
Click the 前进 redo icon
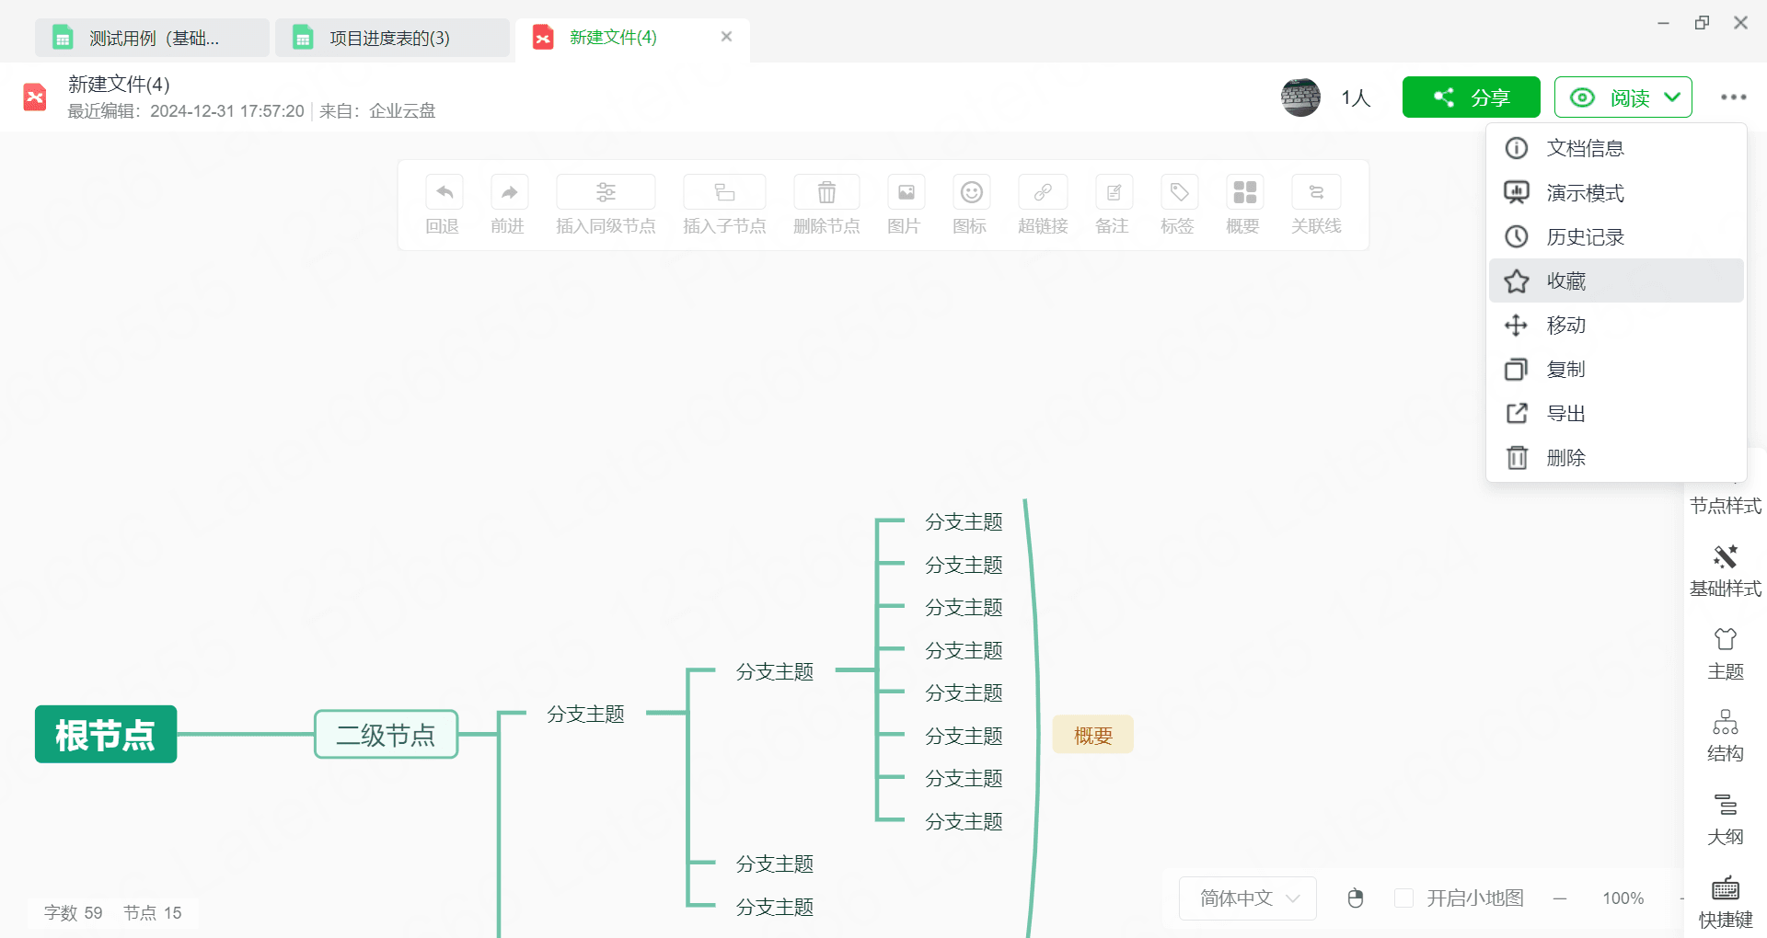point(509,192)
